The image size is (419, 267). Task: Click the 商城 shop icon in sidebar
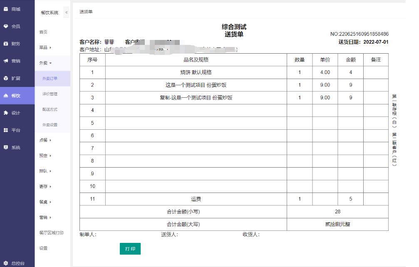tap(6, 9)
